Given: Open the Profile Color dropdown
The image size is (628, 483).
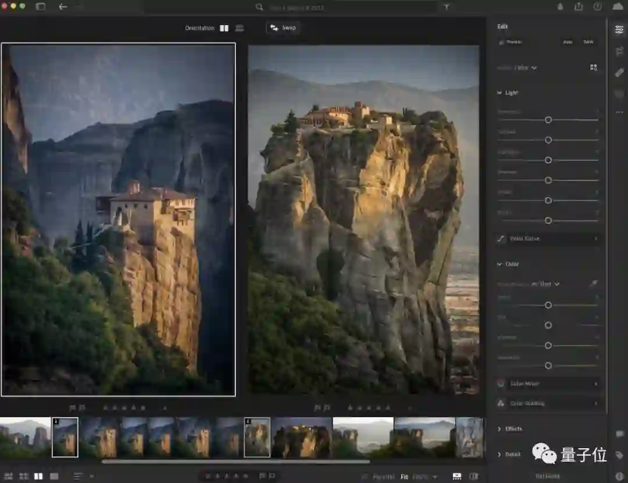Looking at the screenshot, I should 525,68.
